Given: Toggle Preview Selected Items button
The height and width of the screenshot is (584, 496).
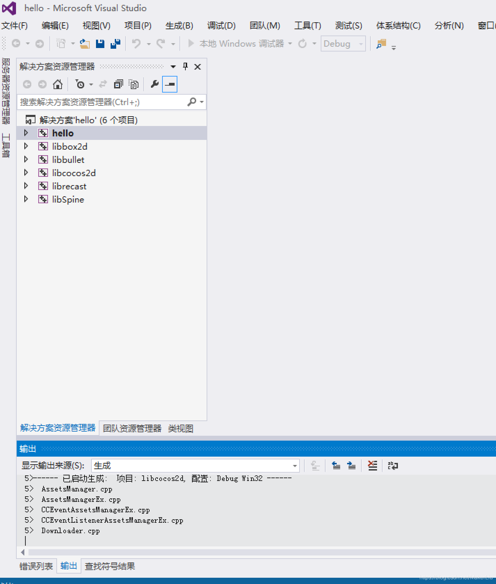Looking at the screenshot, I should (x=170, y=84).
